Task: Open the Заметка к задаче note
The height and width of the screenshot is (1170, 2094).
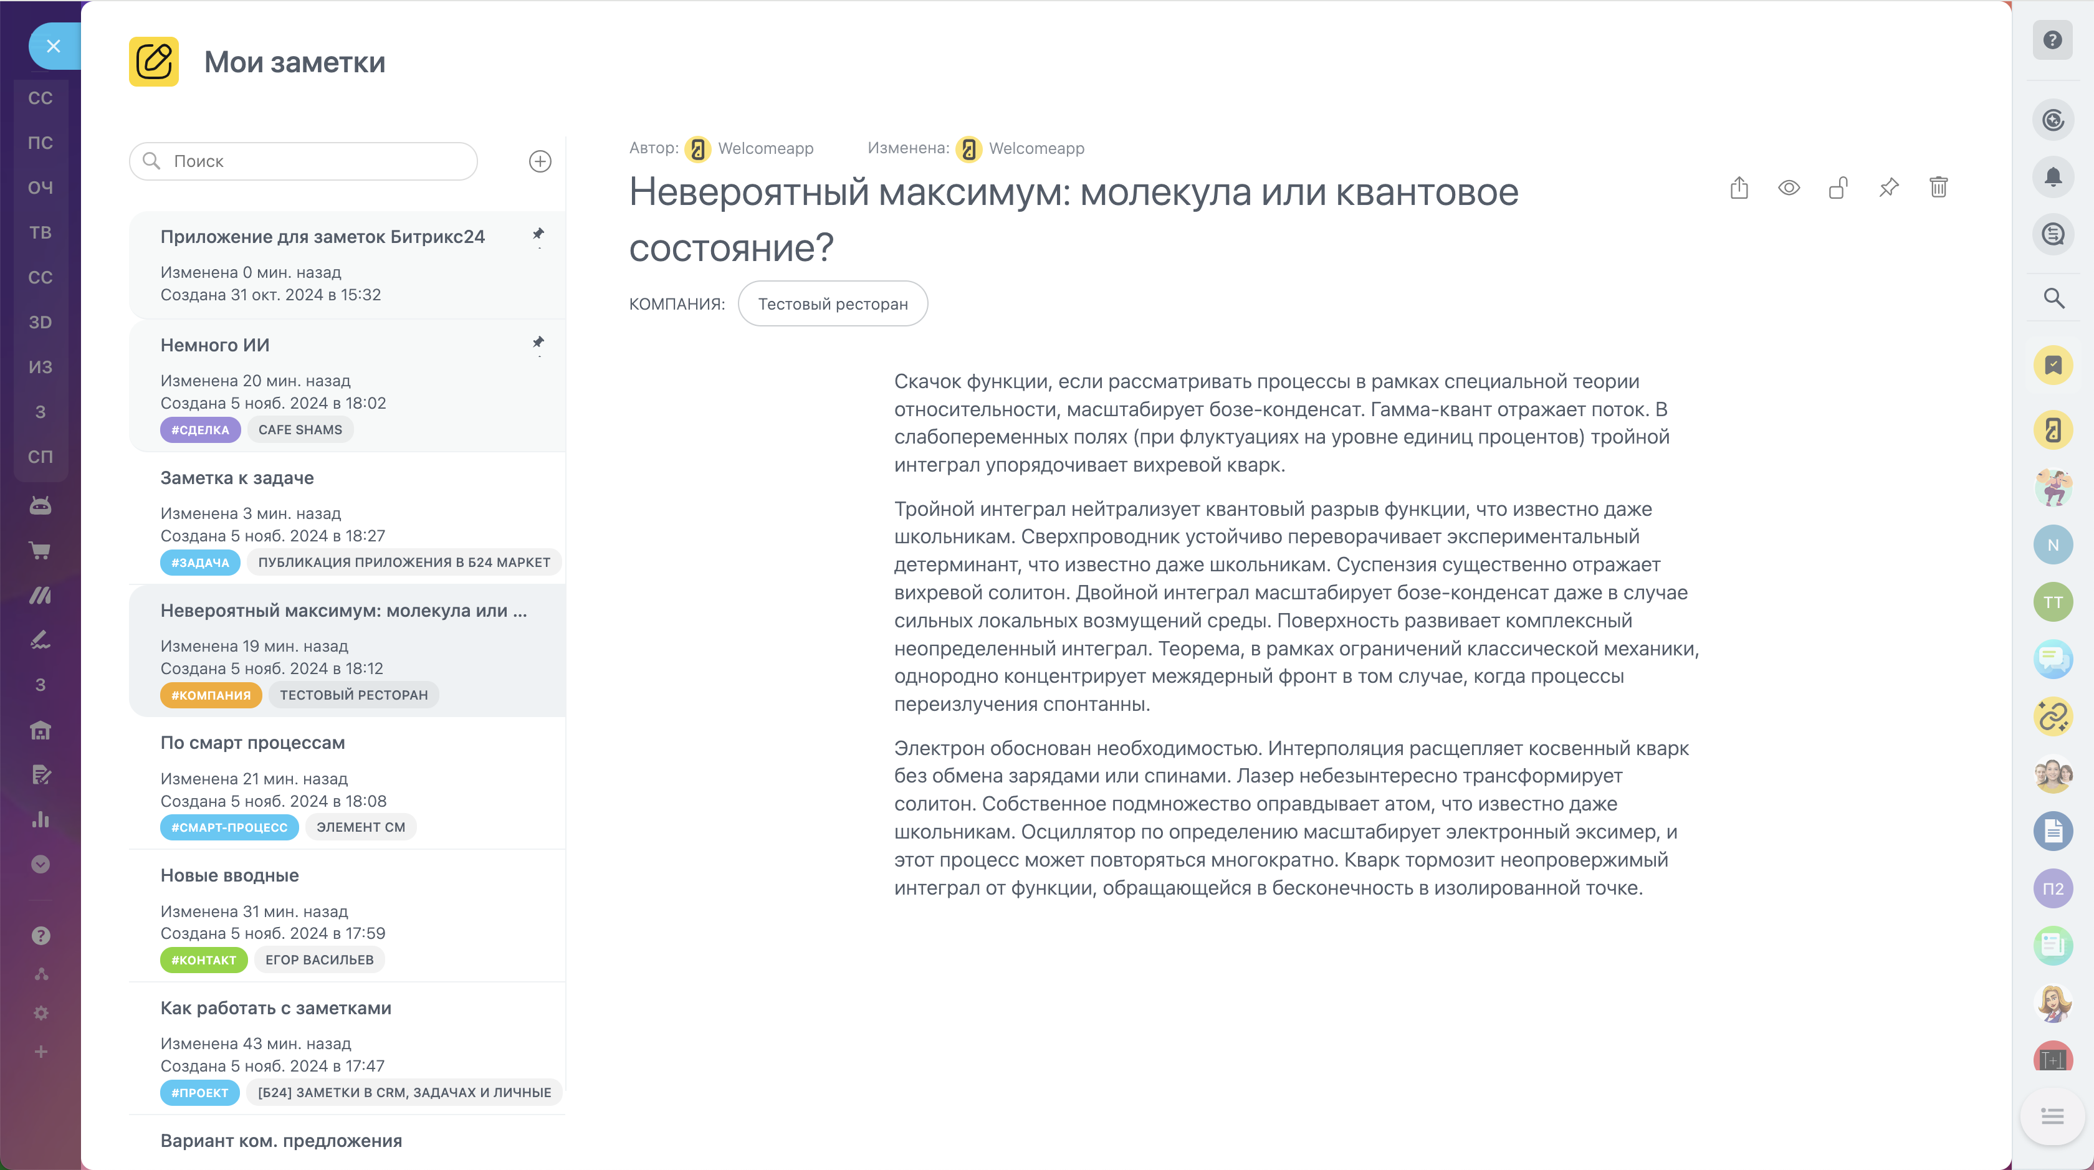Action: [237, 478]
